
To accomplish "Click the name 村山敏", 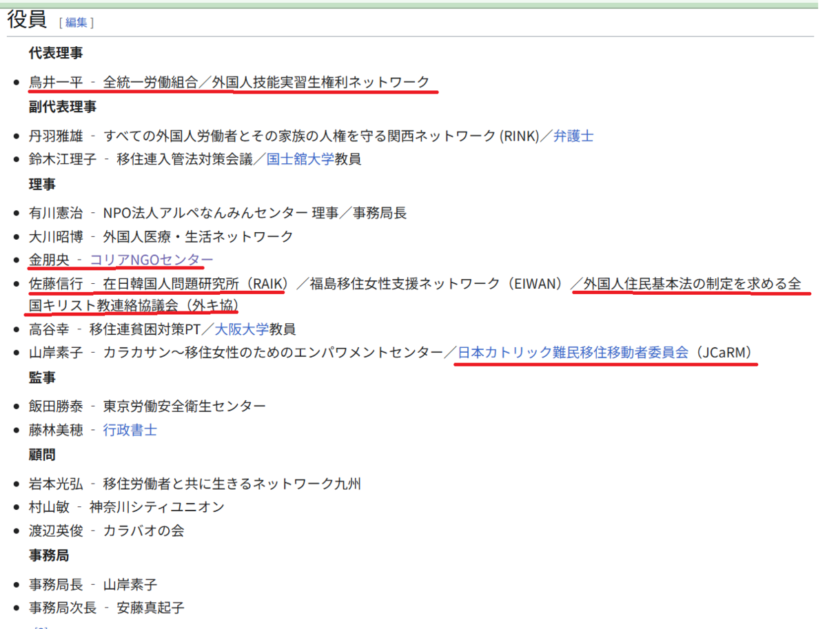I will (x=49, y=507).
